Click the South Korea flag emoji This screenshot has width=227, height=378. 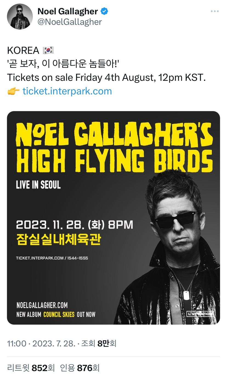pos(49,50)
